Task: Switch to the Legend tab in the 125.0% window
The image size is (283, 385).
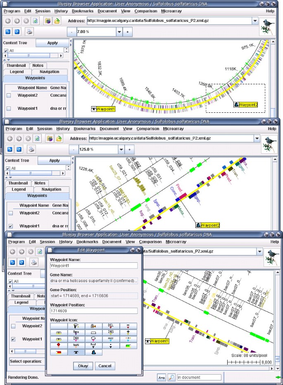Action: click(x=19, y=189)
